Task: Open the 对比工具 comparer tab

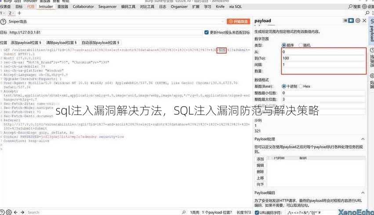Action: coord(147,7)
